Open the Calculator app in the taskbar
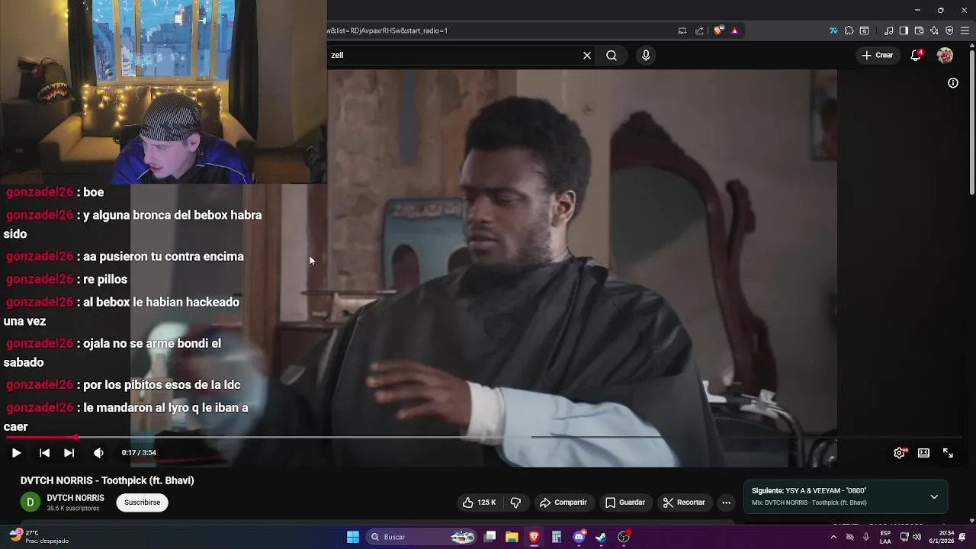The width and height of the screenshot is (976, 549). (x=557, y=537)
